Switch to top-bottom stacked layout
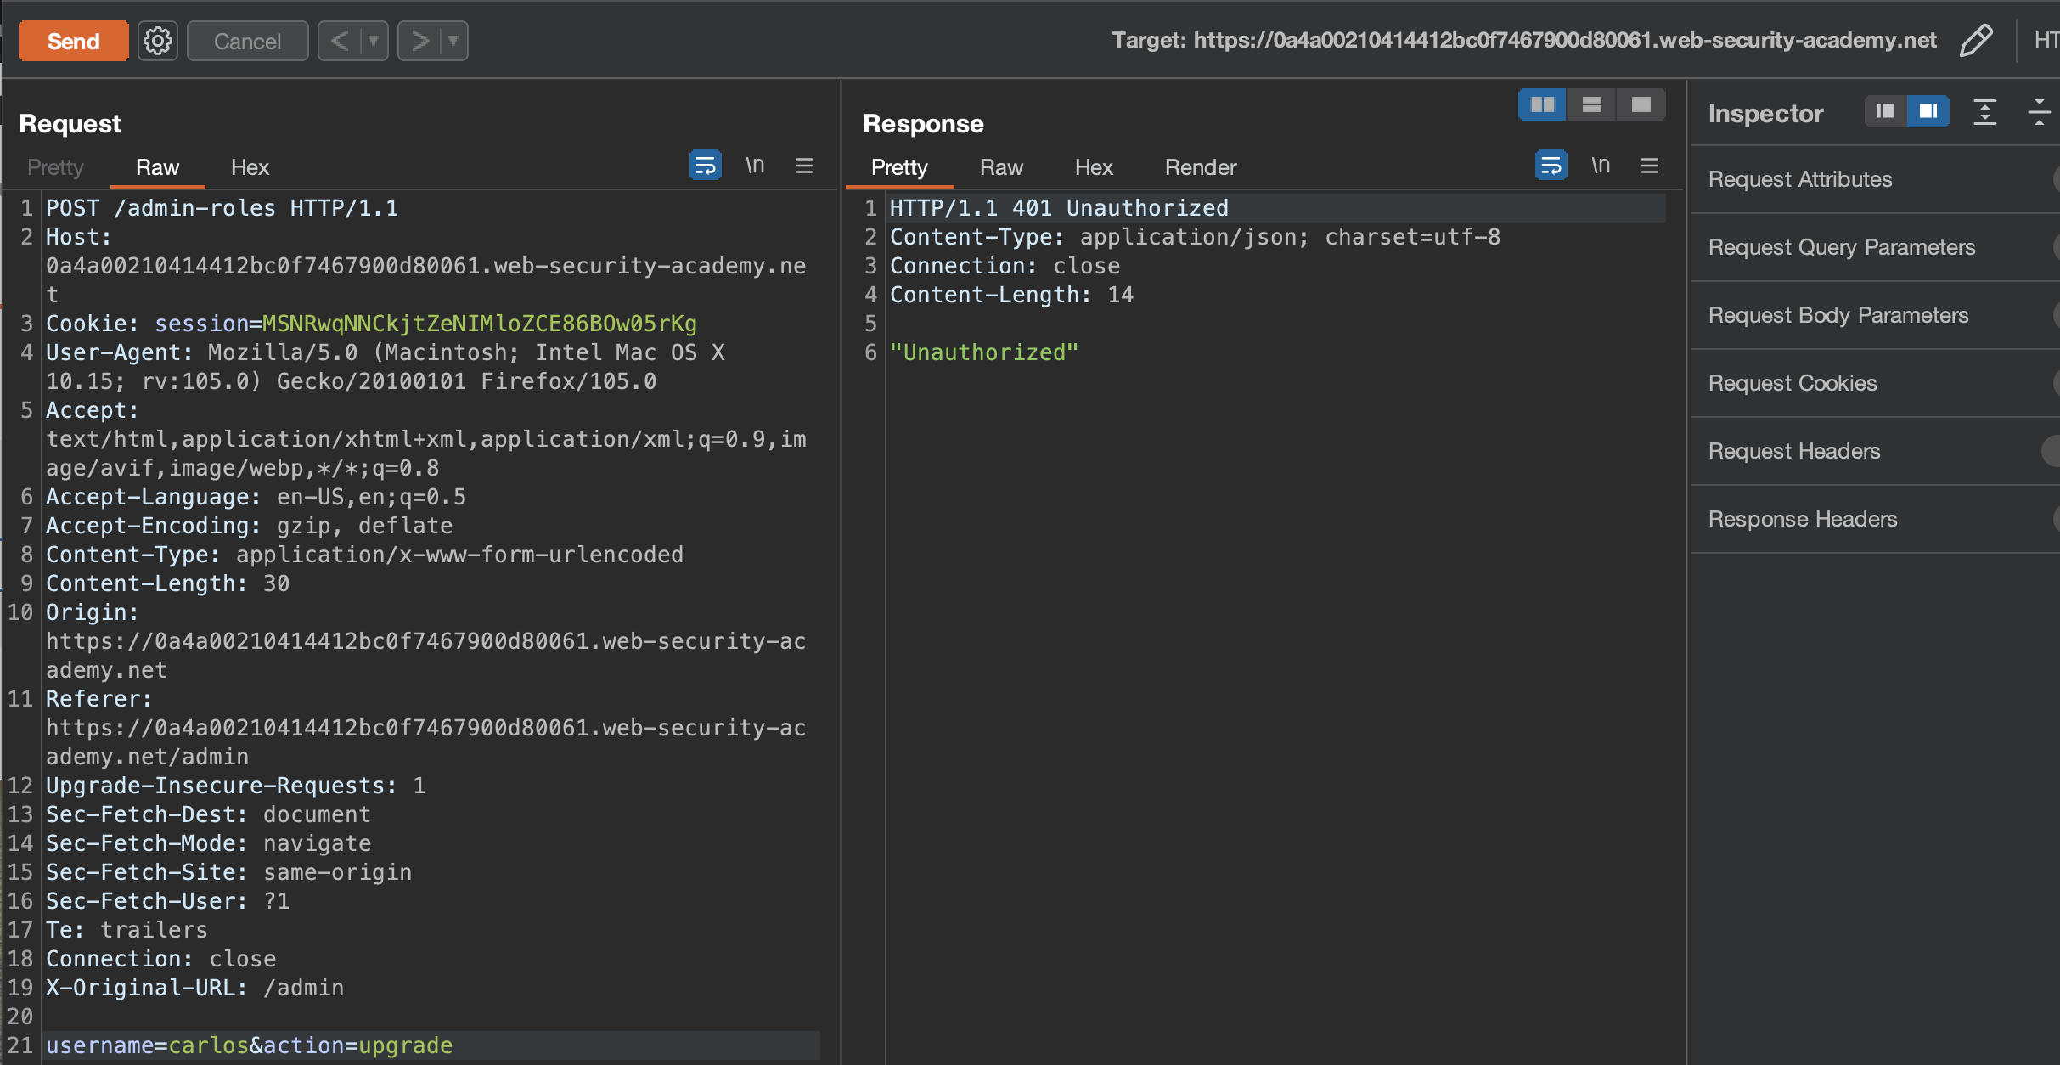 point(1591,104)
